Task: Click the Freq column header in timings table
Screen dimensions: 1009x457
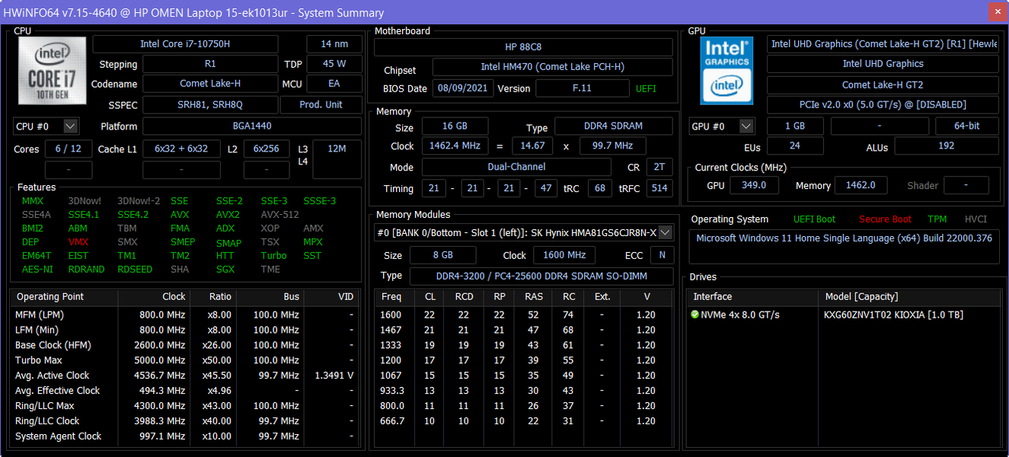Action: (394, 296)
